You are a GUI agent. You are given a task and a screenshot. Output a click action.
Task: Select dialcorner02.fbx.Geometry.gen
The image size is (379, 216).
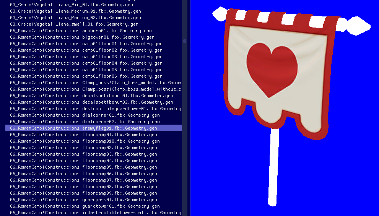tap(94, 122)
